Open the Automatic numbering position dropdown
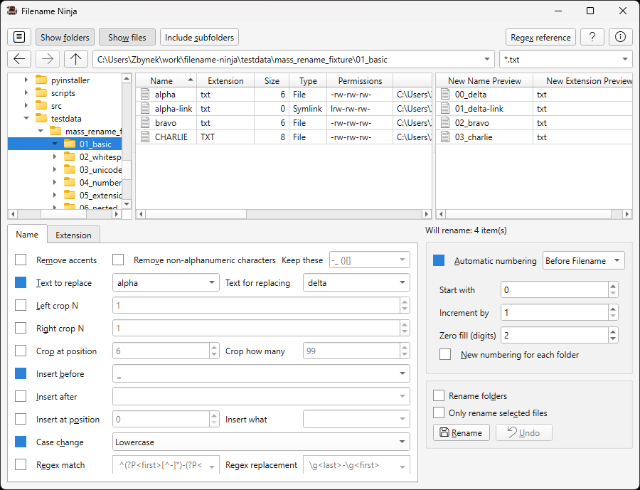This screenshot has height=490, width=640. (x=583, y=260)
